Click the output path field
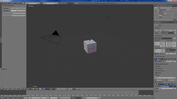Screen dimensions: 177x99 (x=164, y=78)
